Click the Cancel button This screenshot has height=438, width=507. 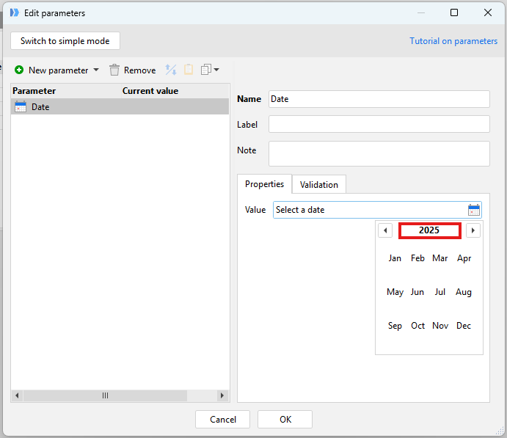223,419
